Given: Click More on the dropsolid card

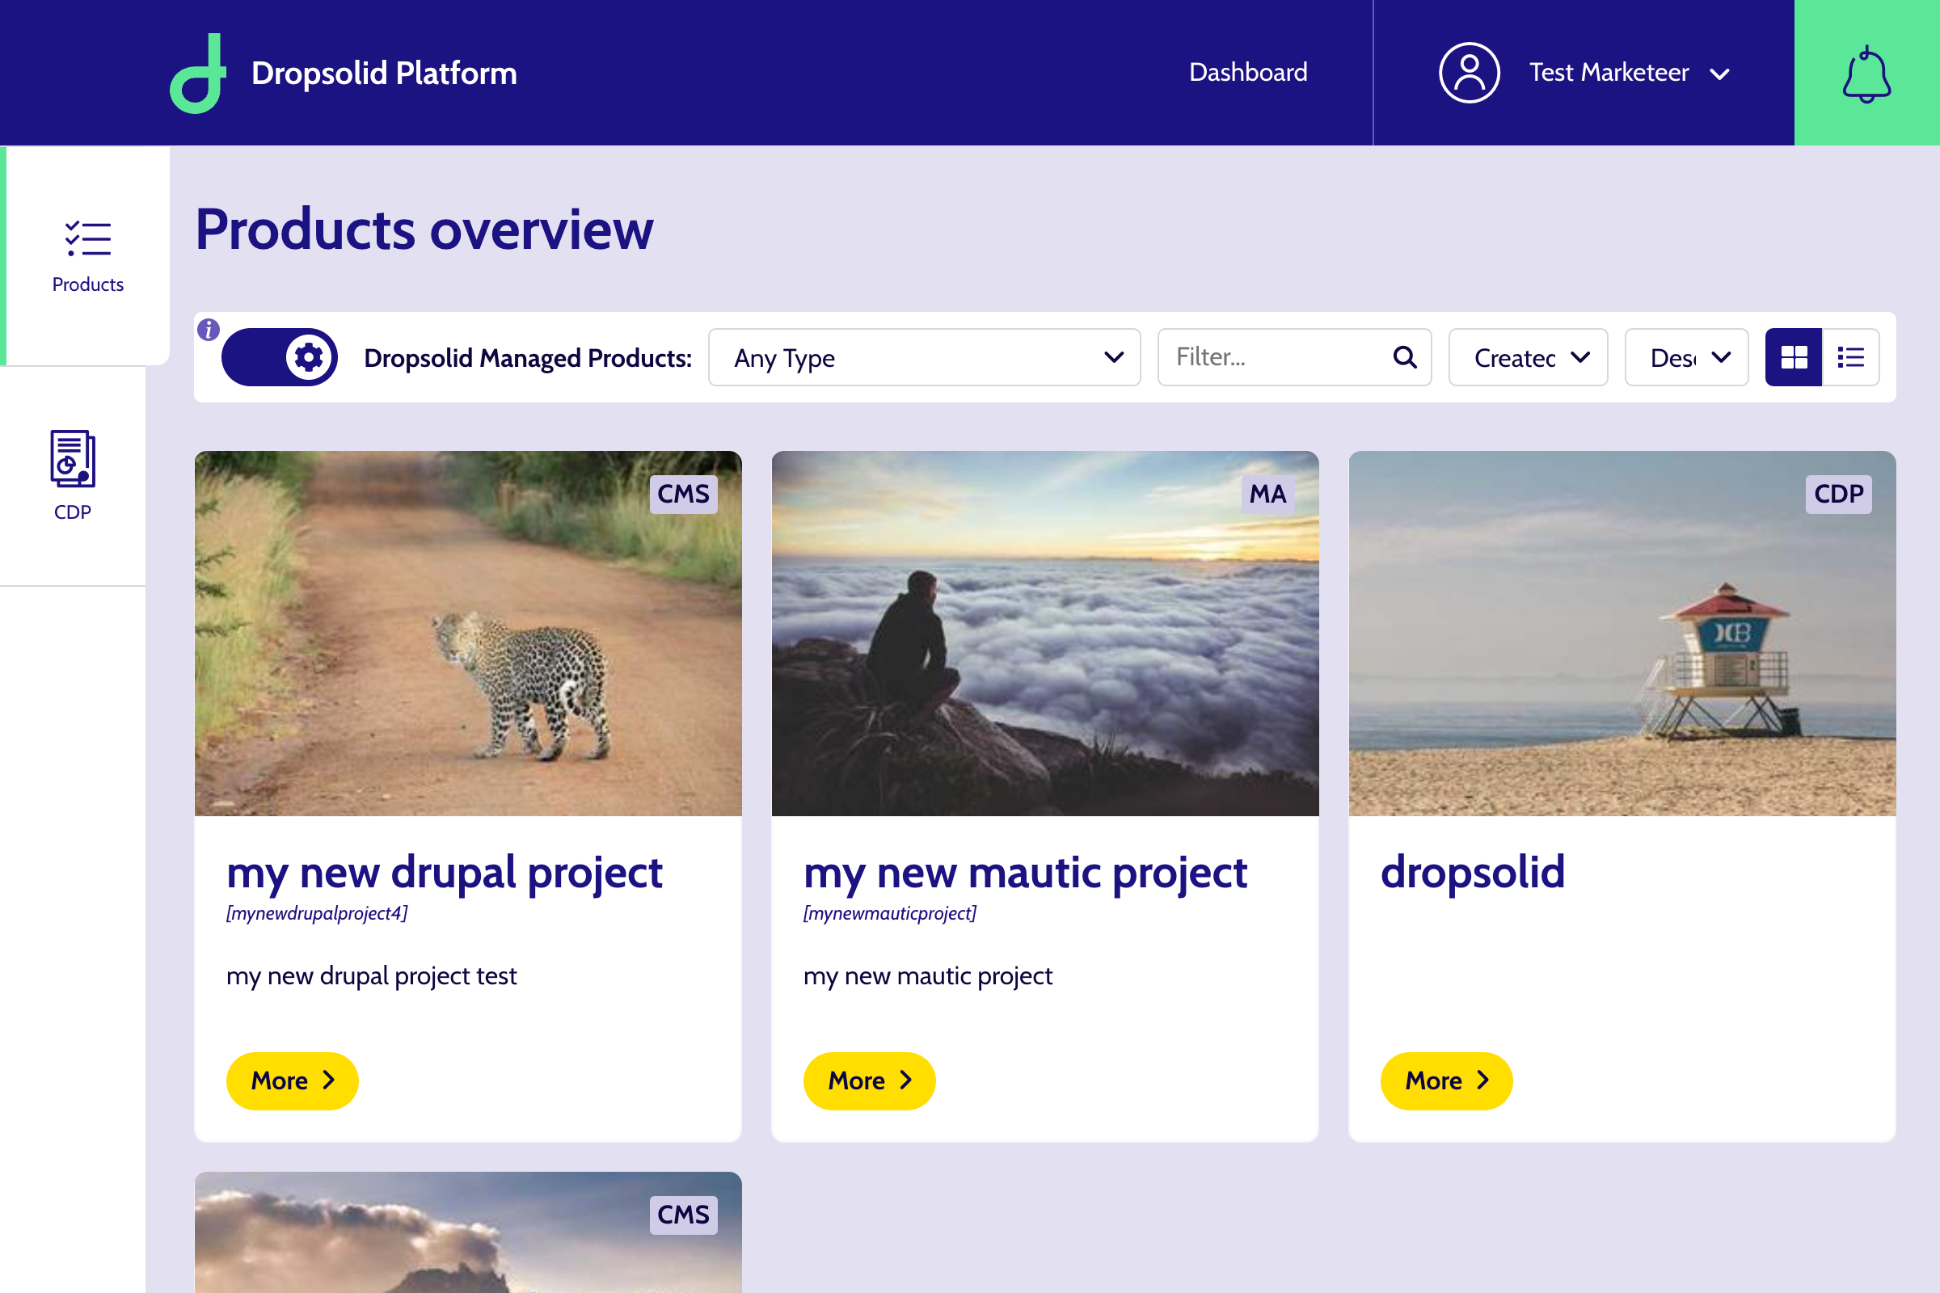Looking at the screenshot, I should [x=1446, y=1080].
